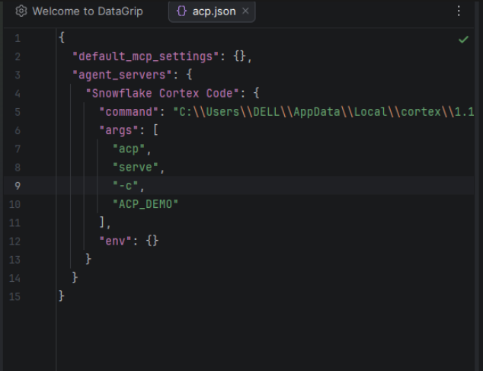Select the acp.json editor tab

[x=212, y=11]
